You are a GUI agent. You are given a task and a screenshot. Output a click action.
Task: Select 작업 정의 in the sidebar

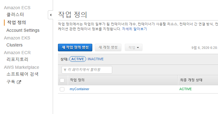17,22
